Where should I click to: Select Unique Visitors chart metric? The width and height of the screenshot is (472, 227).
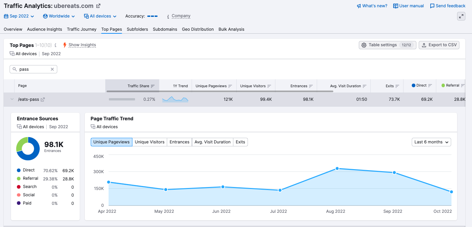[150, 142]
